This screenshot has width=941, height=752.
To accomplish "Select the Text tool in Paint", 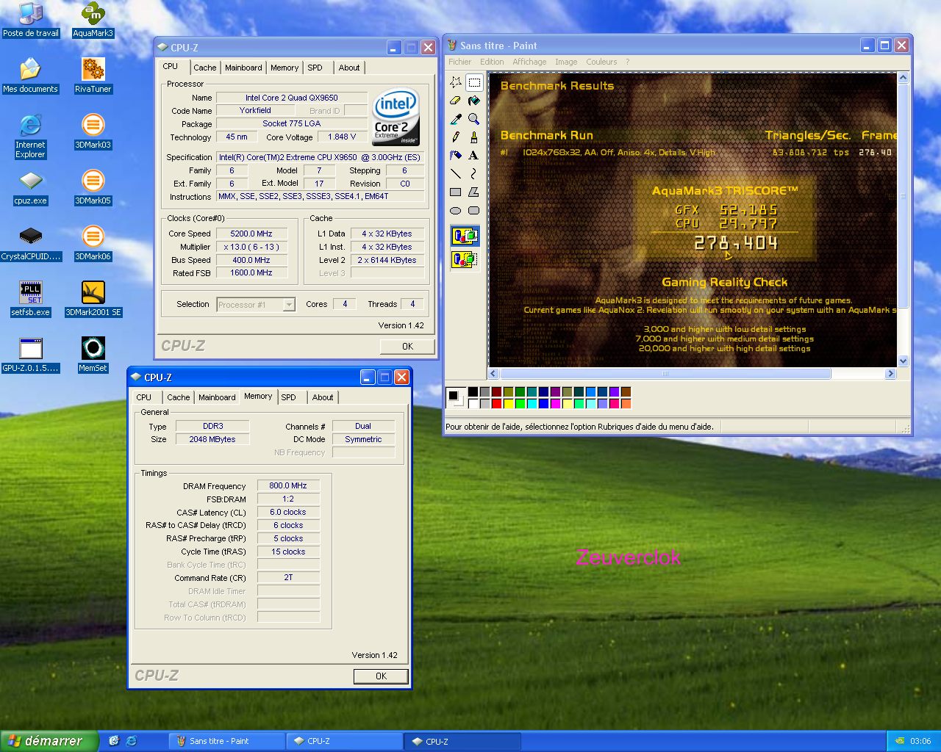I will 474,155.
